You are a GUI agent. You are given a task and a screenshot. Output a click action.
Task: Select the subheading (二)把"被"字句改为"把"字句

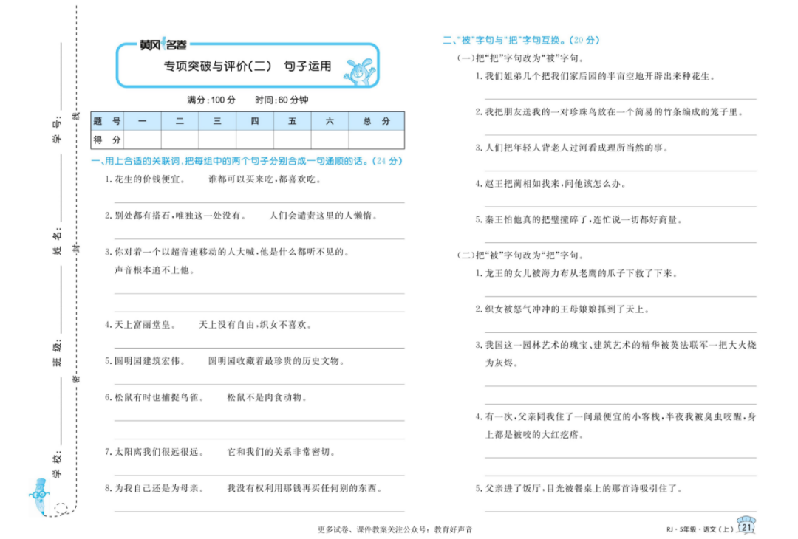click(x=522, y=255)
